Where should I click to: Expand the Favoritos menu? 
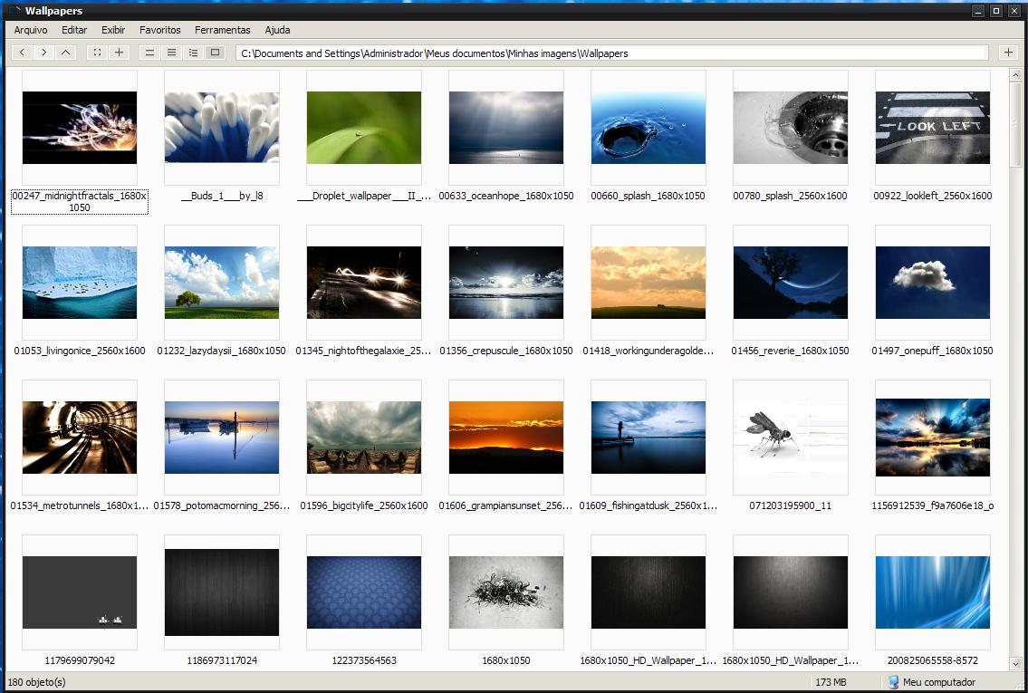click(x=159, y=30)
